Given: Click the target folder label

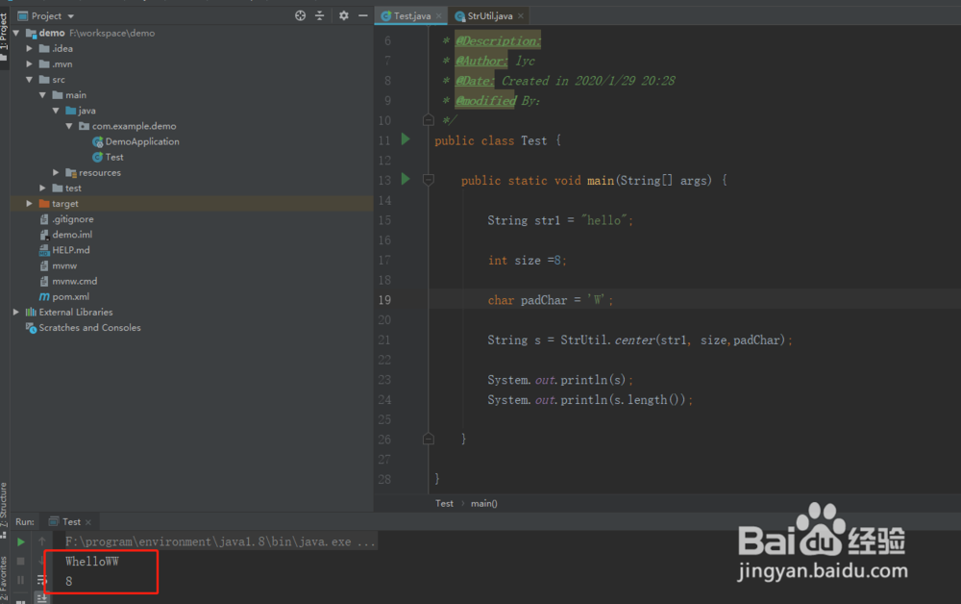Looking at the screenshot, I should [x=65, y=204].
